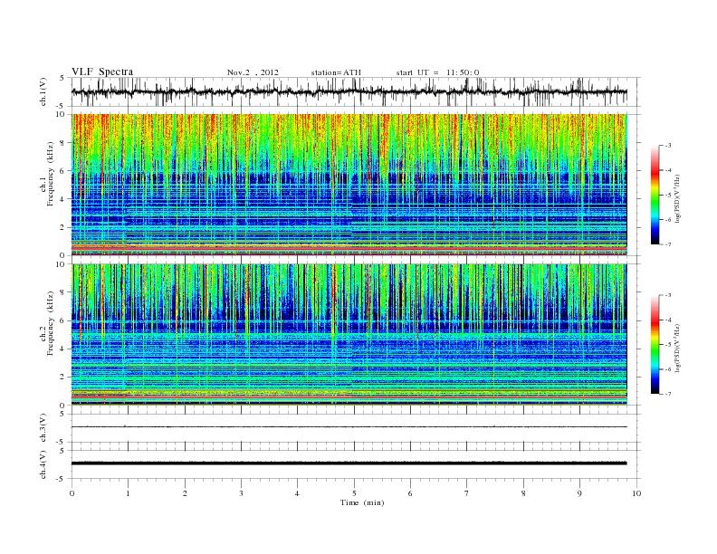
Task: Click time axis tick label 0
Action: click(x=72, y=493)
